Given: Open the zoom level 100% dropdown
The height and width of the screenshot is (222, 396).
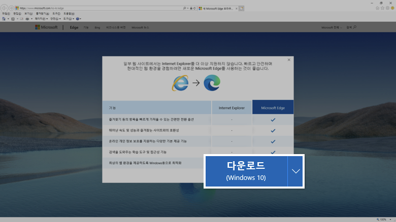Looking at the screenshot, I should (x=384, y=219).
